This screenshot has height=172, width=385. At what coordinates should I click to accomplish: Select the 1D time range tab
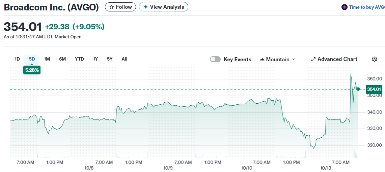(17, 59)
